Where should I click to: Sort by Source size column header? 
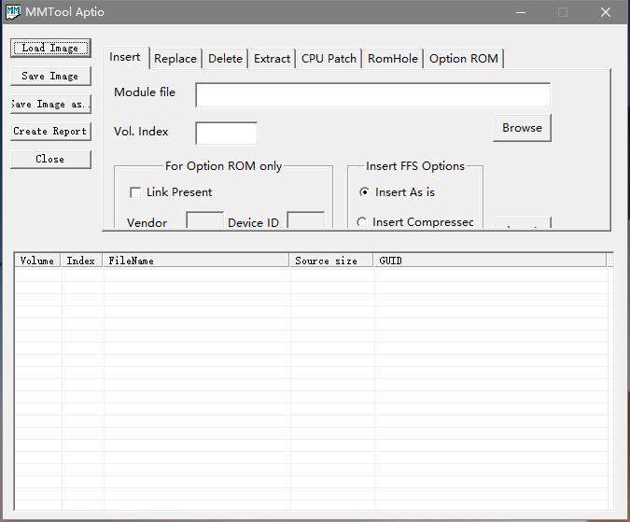pos(331,261)
